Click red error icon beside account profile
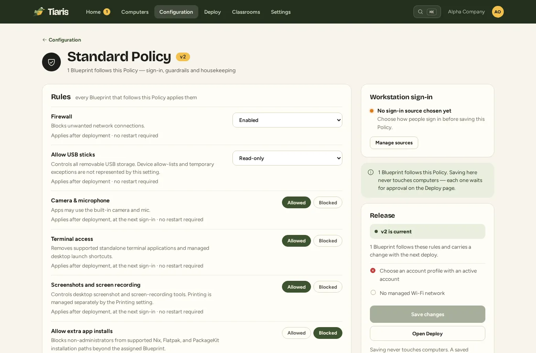The image size is (536, 353). pyautogui.click(x=373, y=271)
